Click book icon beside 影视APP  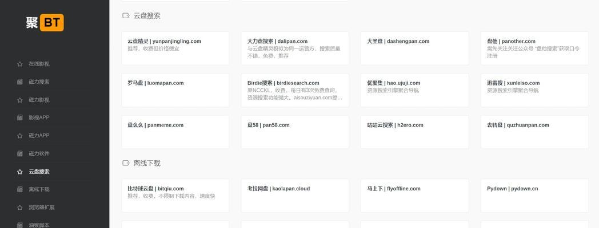tap(20, 118)
